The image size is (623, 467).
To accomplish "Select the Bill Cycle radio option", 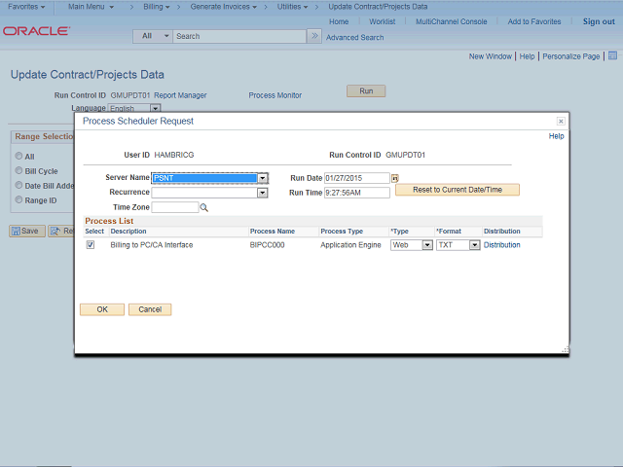I will coord(18,170).
